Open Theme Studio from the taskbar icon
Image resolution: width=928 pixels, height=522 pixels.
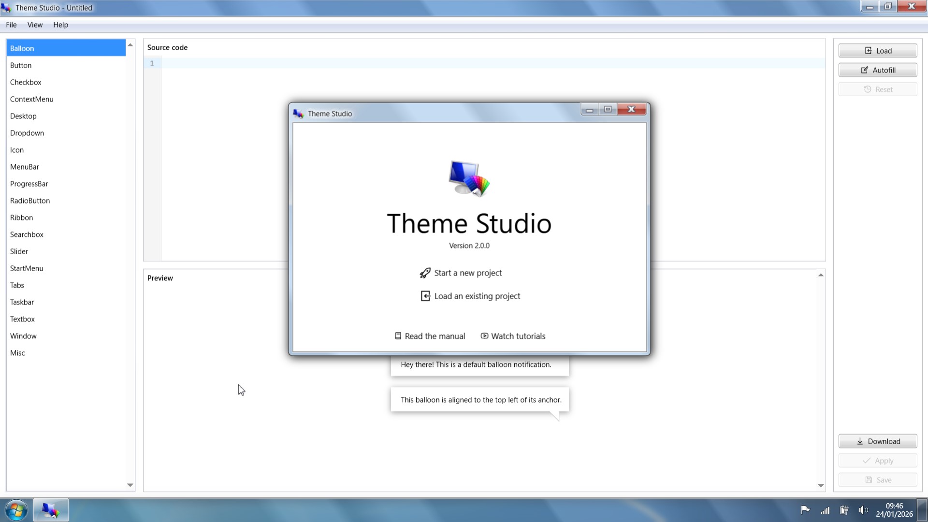tap(50, 510)
